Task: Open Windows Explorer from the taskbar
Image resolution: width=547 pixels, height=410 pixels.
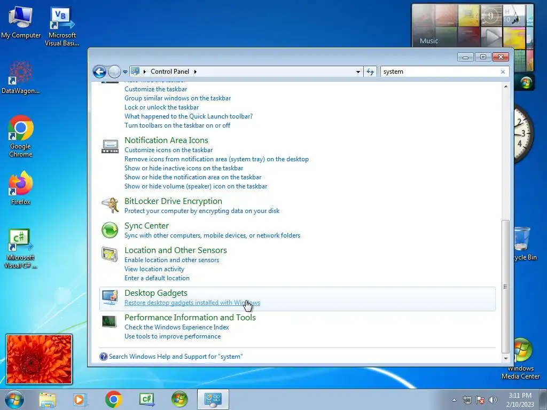Action: click(48, 399)
